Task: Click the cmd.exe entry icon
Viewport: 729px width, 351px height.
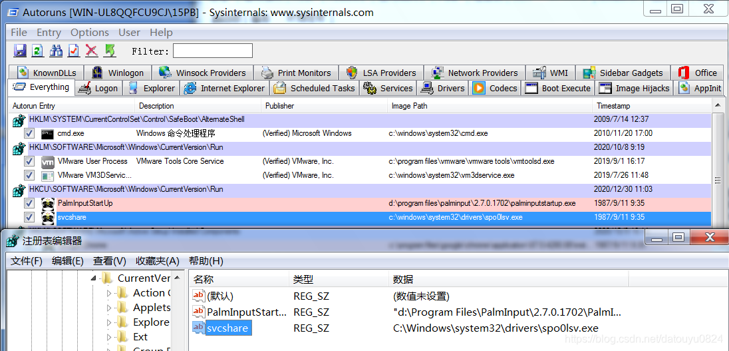Action: point(47,134)
